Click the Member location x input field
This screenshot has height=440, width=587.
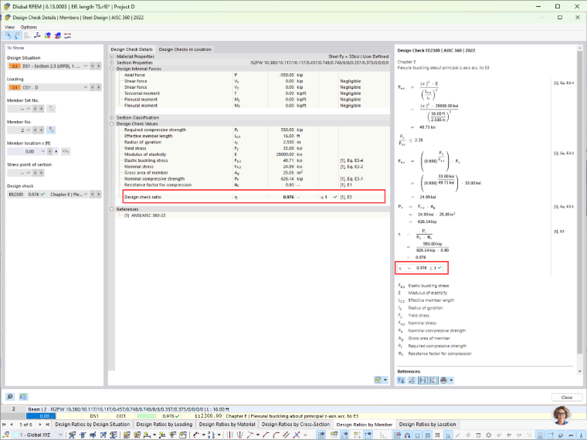pyautogui.click(x=23, y=151)
